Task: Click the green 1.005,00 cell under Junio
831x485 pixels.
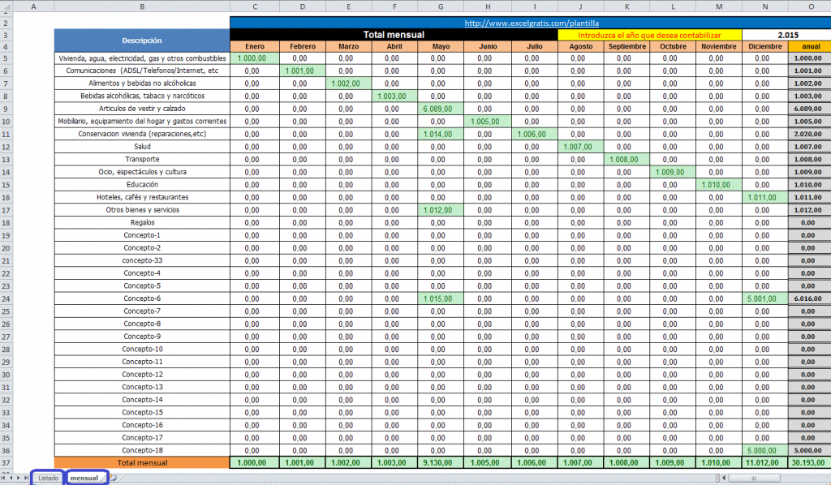Action: tap(488, 122)
